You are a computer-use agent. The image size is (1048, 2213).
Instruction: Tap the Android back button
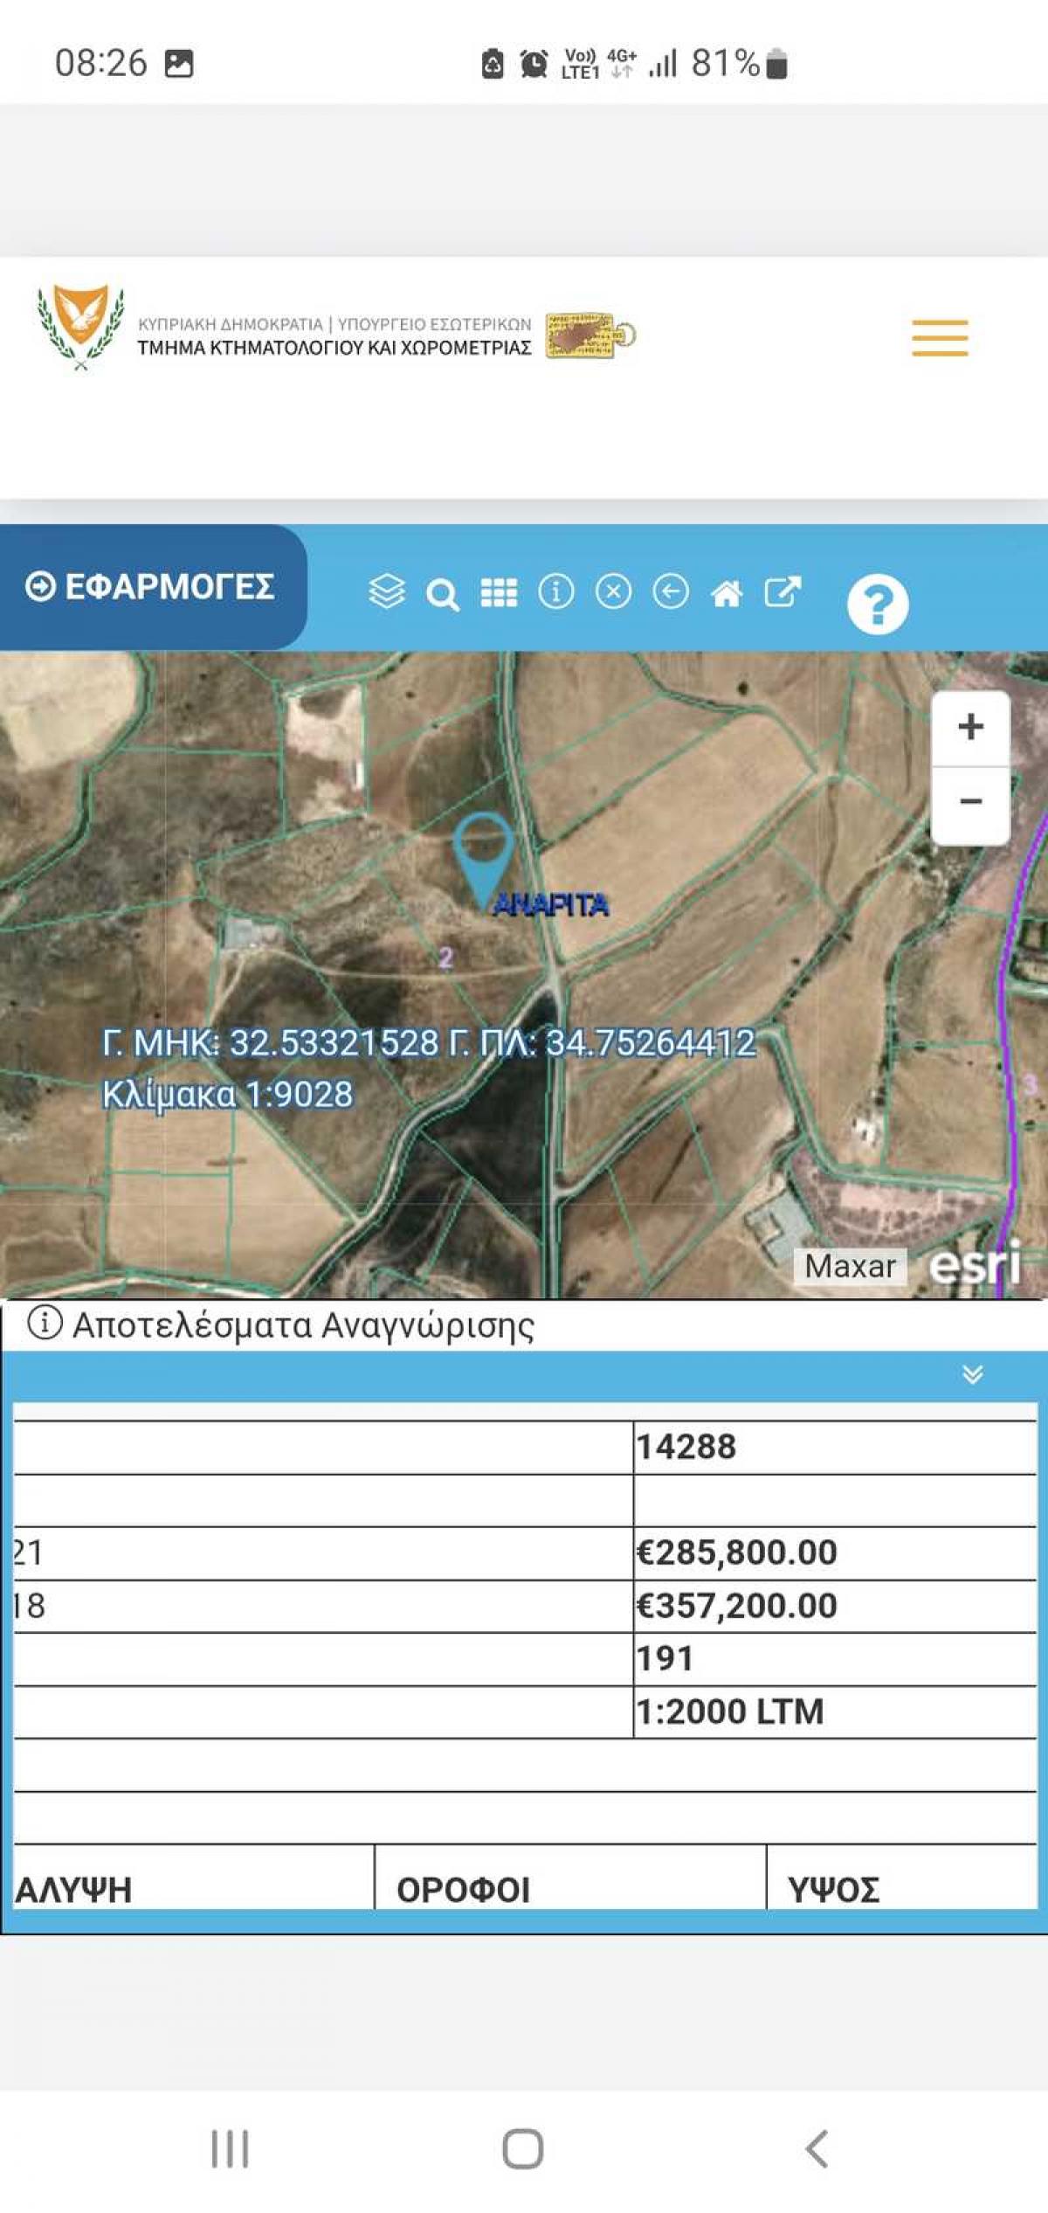(x=817, y=2148)
